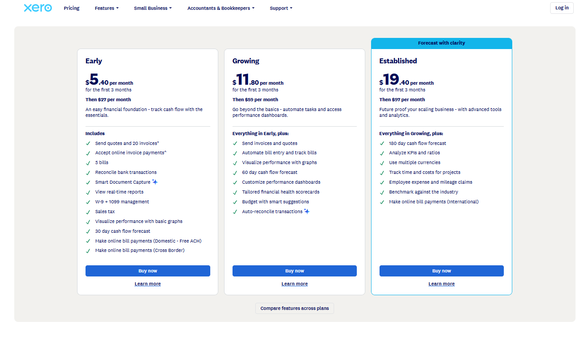Click "Send quotes and 20 invoices" feature
Image resolution: width=588 pixels, height=338 pixels.
click(x=127, y=143)
